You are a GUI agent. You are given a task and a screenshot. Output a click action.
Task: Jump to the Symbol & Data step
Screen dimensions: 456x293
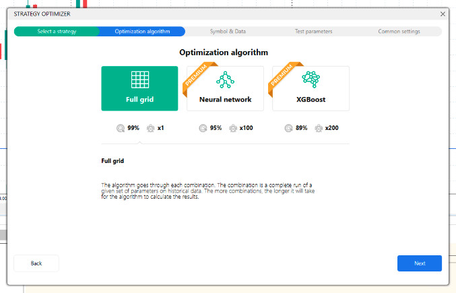[x=228, y=32]
